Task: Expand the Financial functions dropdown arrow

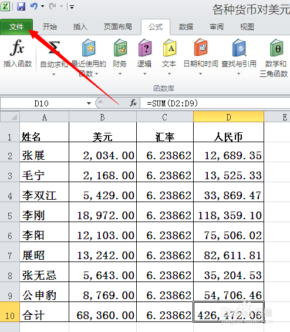Action: pos(120,74)
